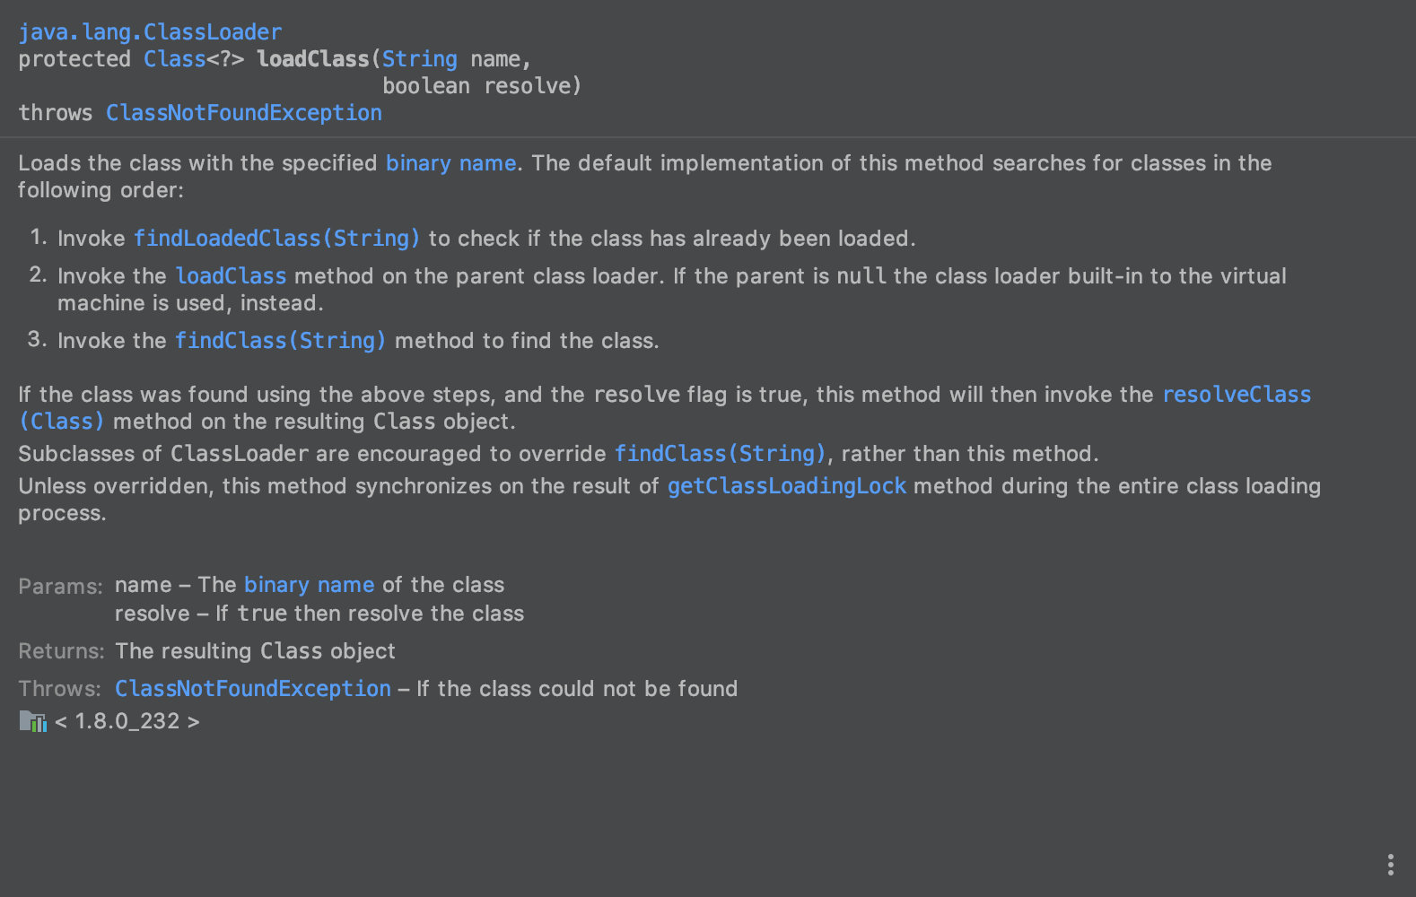Click the < 1.8.0_232 > JDK version label

point(127,721)
